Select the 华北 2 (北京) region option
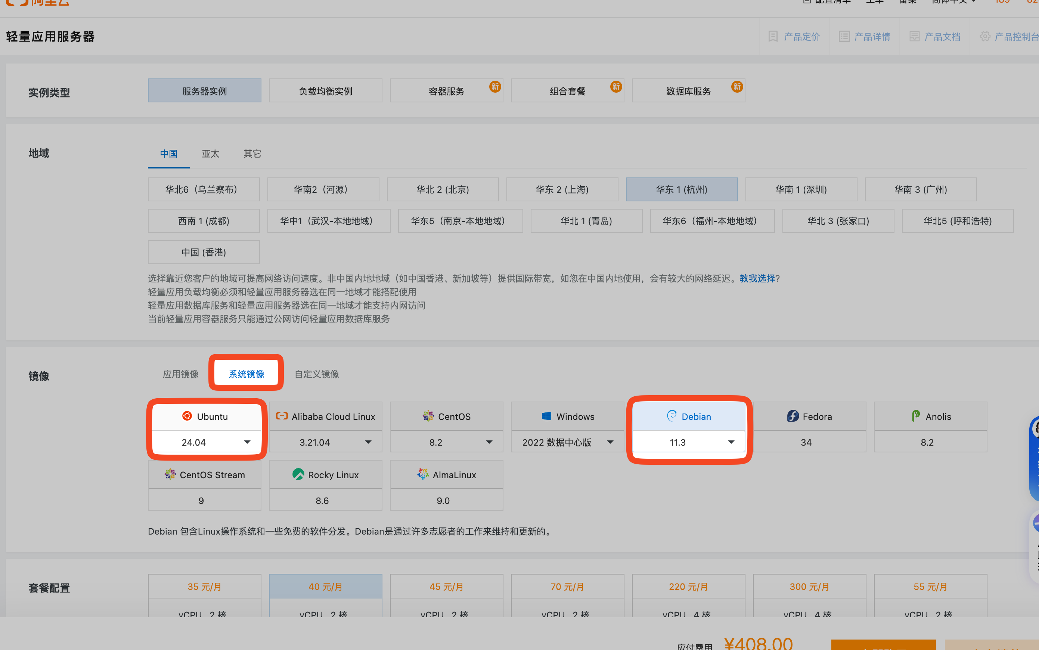This screenshot has width=1039, height=650. click(x=442, y=189)
